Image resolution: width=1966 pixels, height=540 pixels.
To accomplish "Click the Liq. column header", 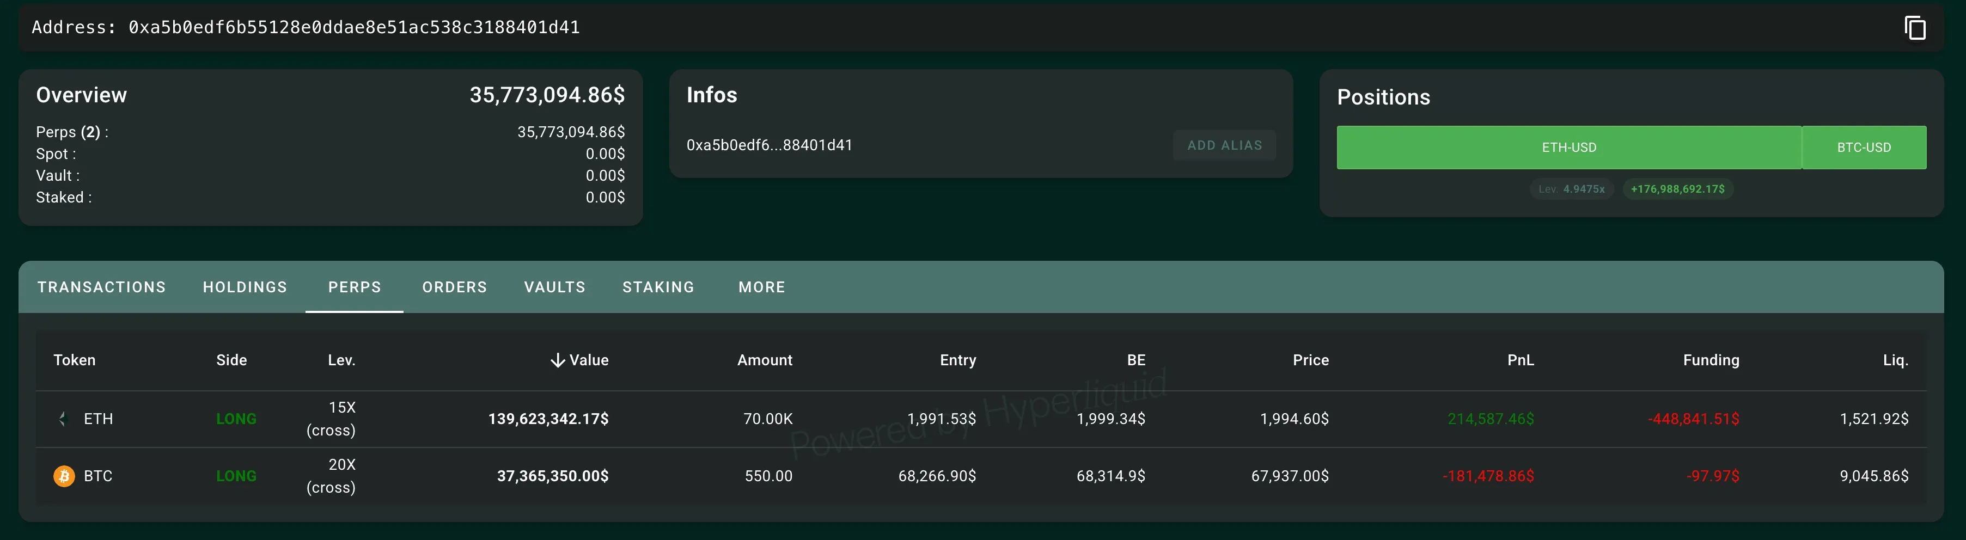I will 1895,360.
